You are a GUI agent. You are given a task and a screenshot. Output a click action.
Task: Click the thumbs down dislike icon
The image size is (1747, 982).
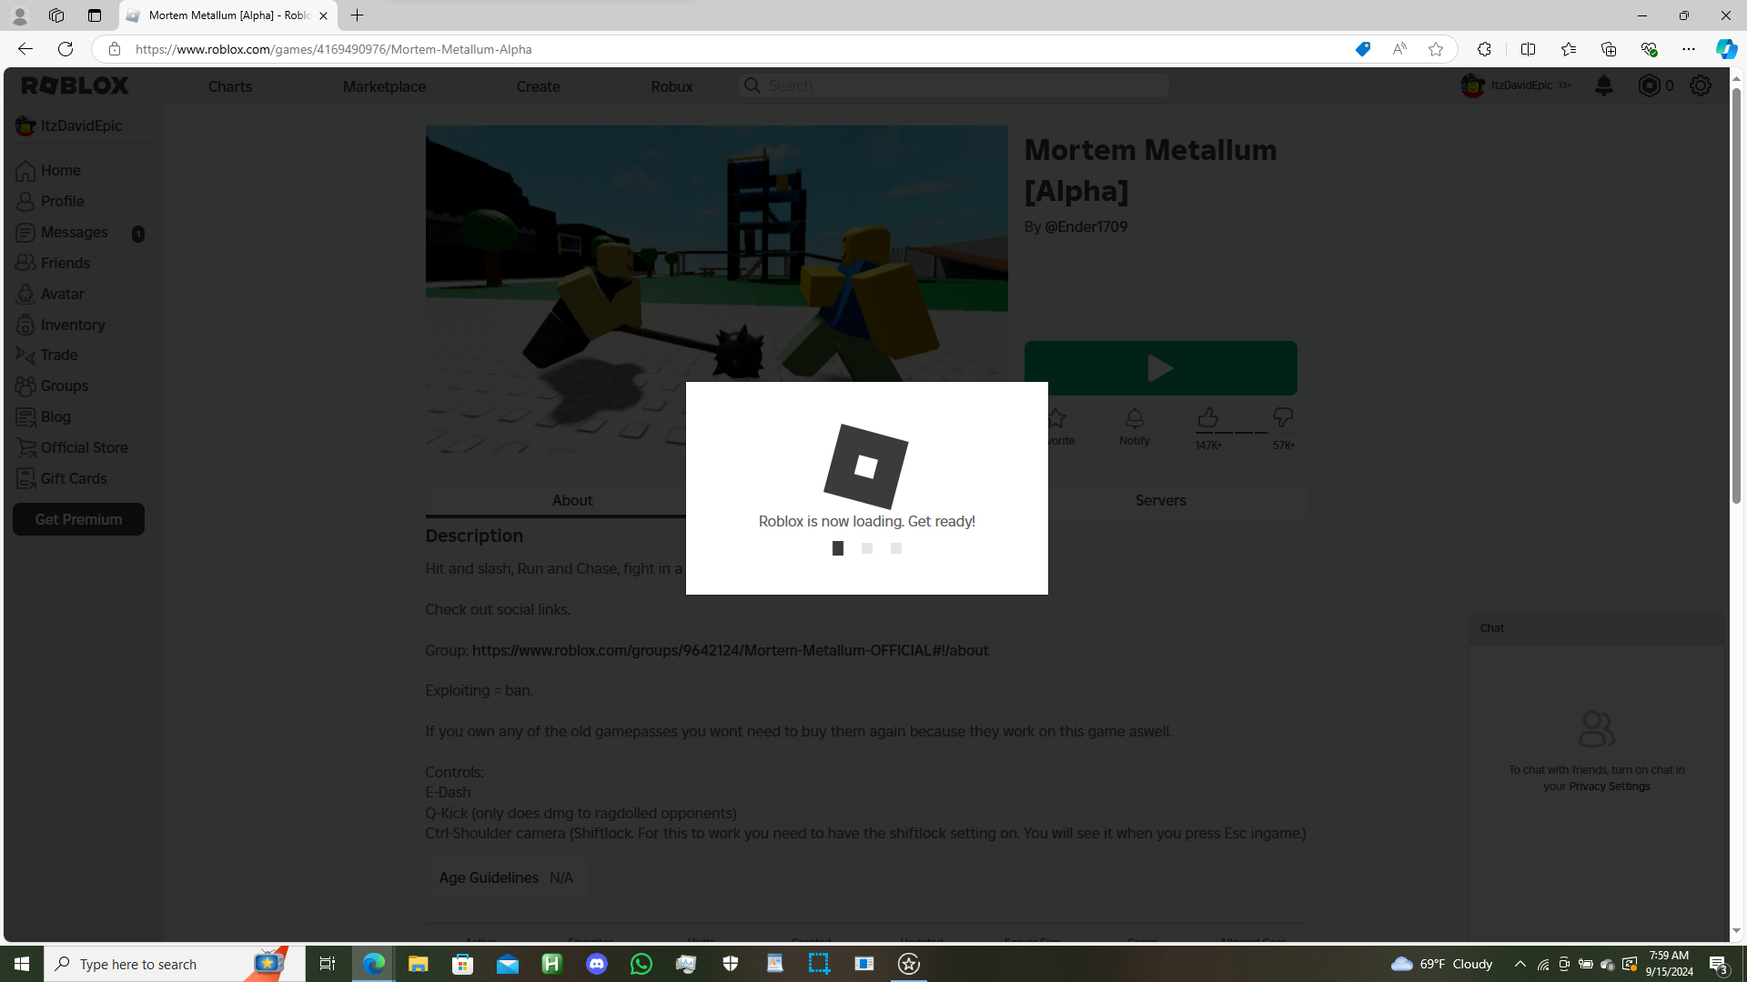coord(1283,417)
